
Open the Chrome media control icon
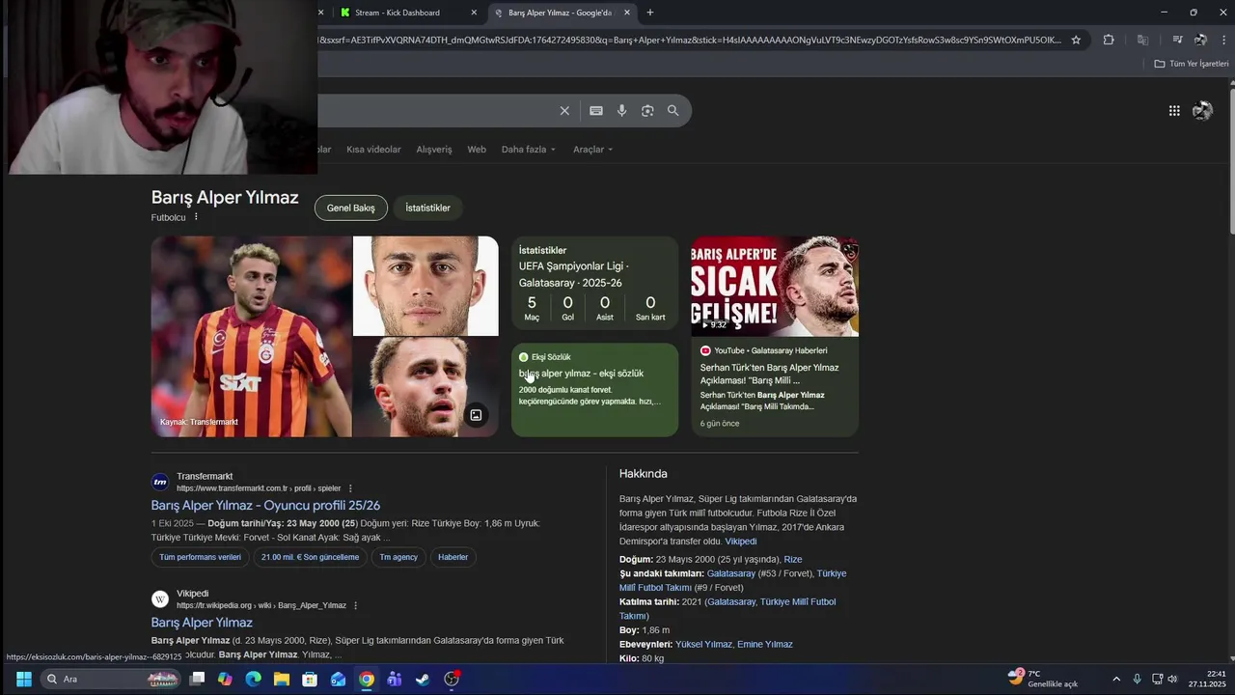click(x=1177, y=40)
